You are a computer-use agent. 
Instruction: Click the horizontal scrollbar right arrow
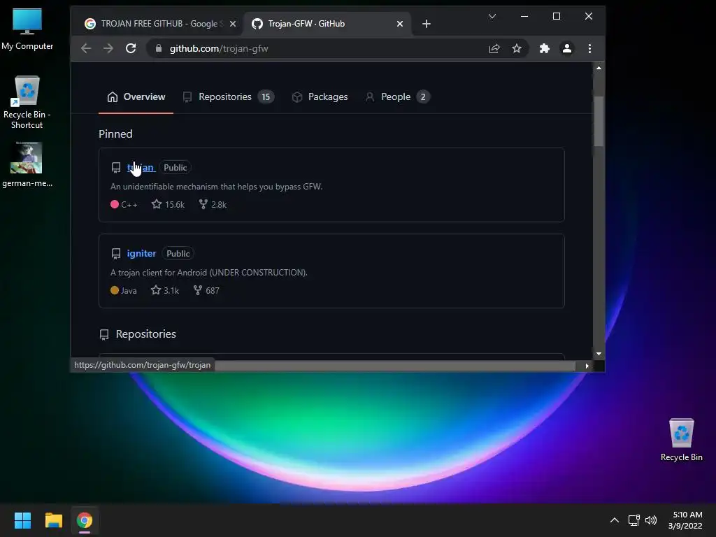point(587,366)
